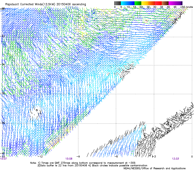This screenshot has height=170, width=194.
Task: Click the 'Rapidscat Corrected Winds(12.5KM)' title text
Action: [x=30, y=4]
